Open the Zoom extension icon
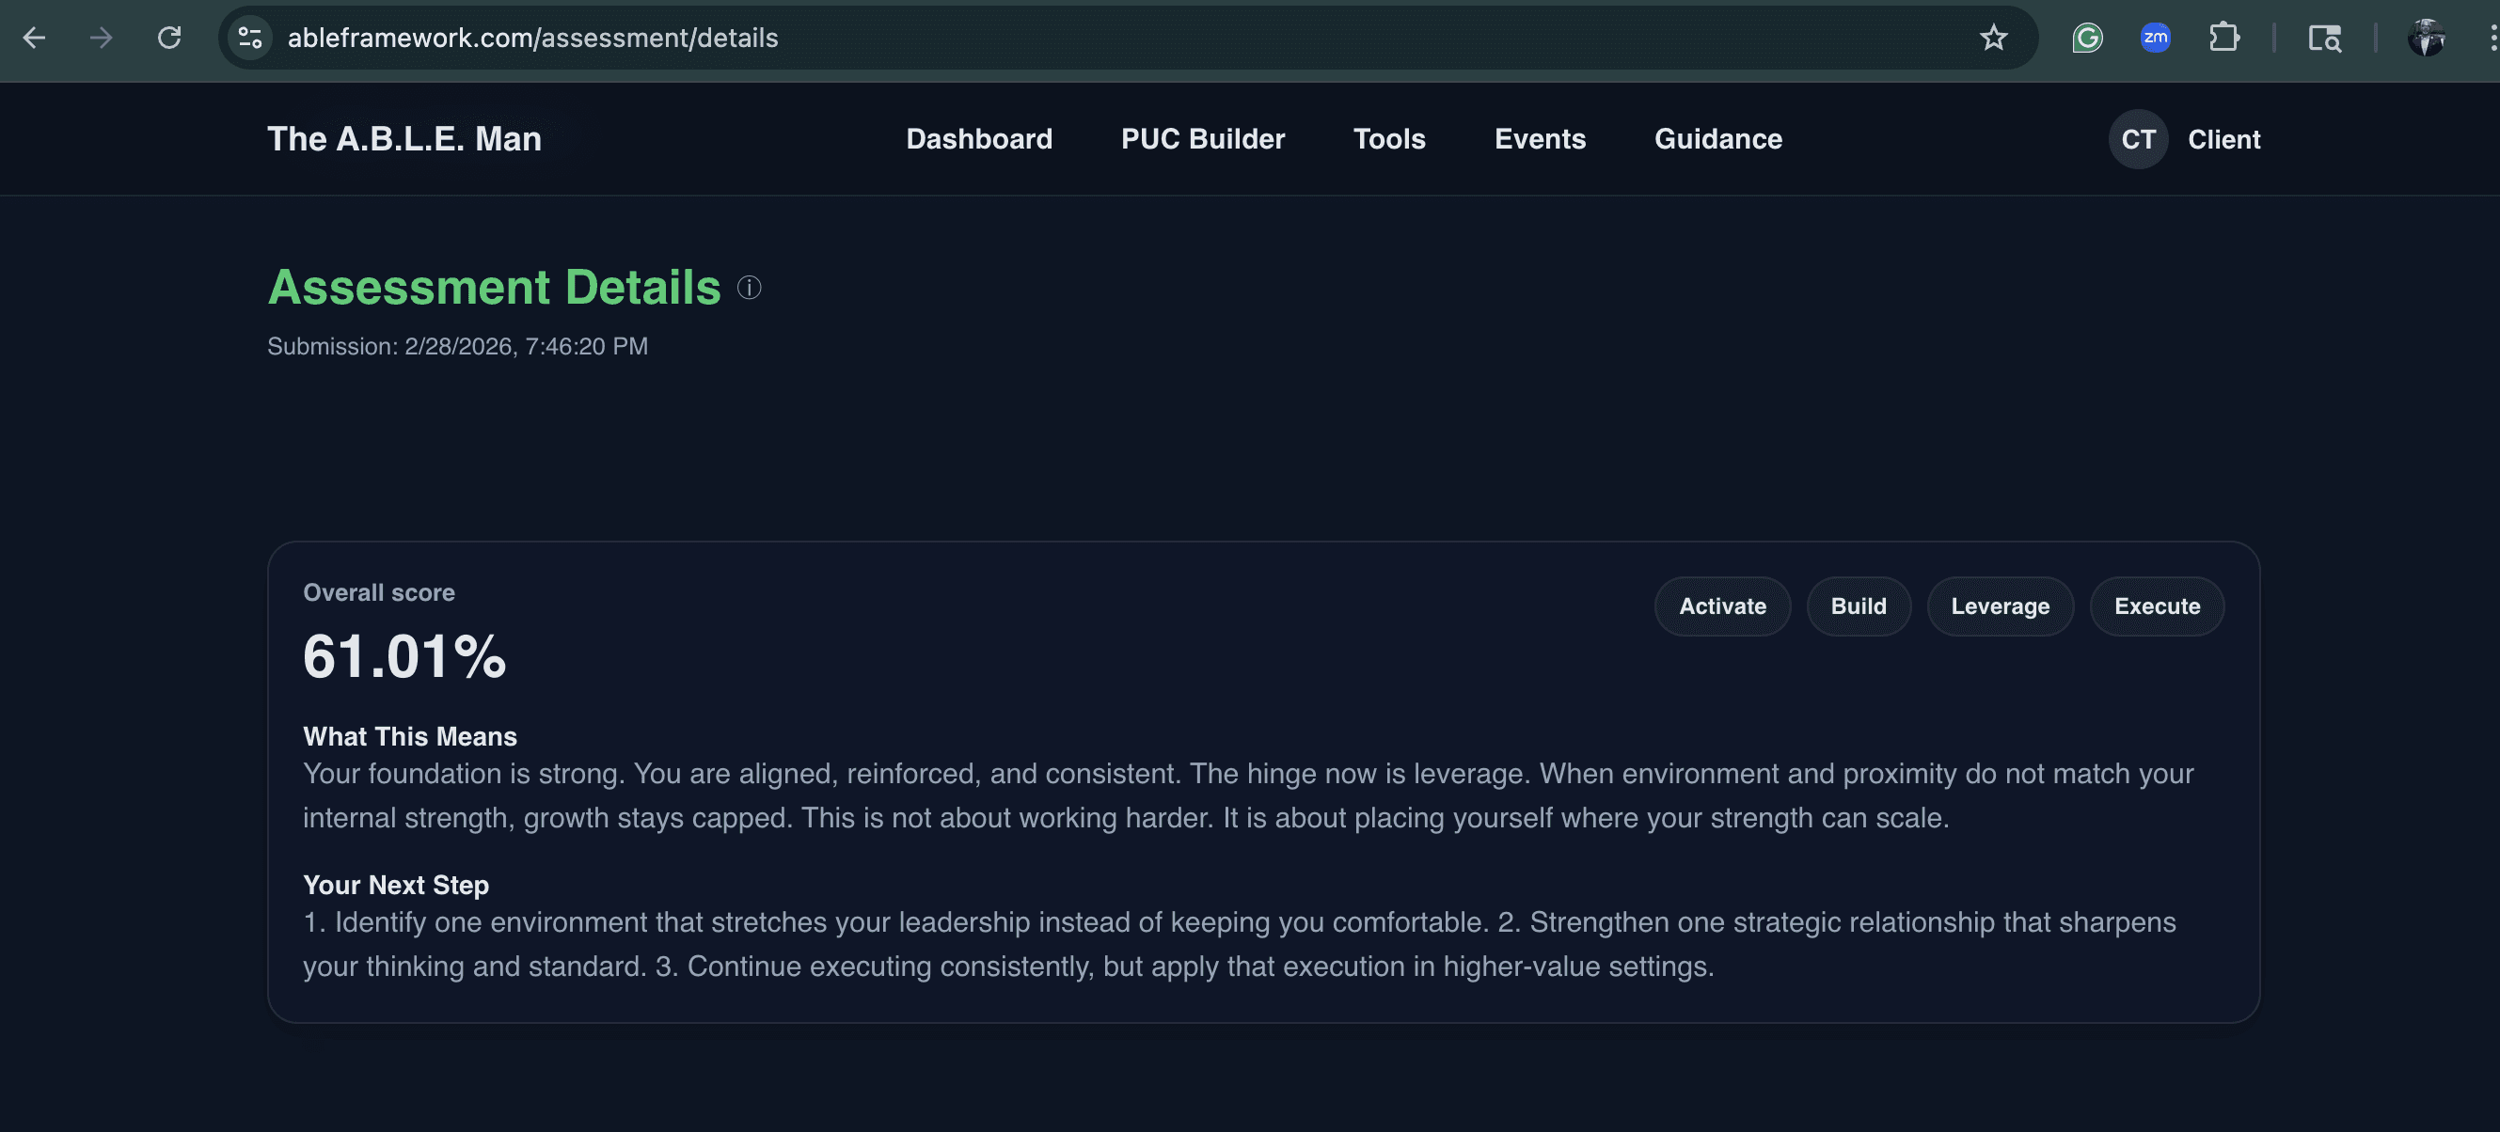2500x1132 pixels. click(x=2155, y=38)
